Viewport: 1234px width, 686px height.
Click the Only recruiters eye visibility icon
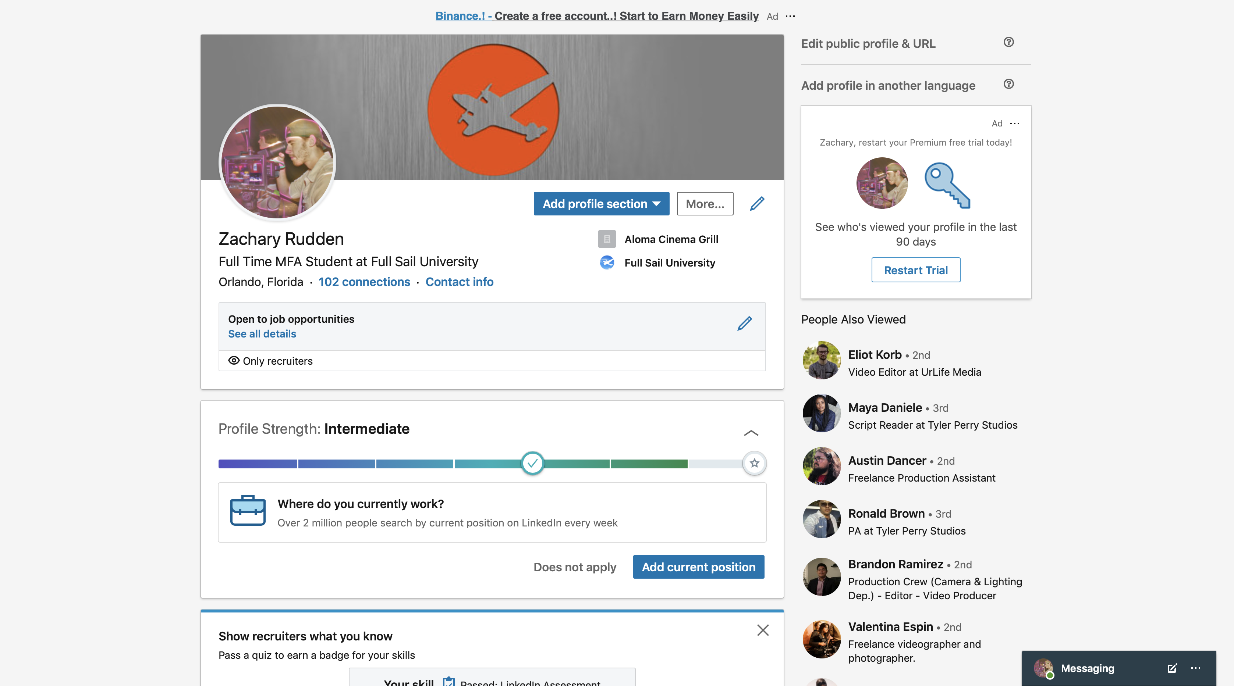click(x=234, y=361)
